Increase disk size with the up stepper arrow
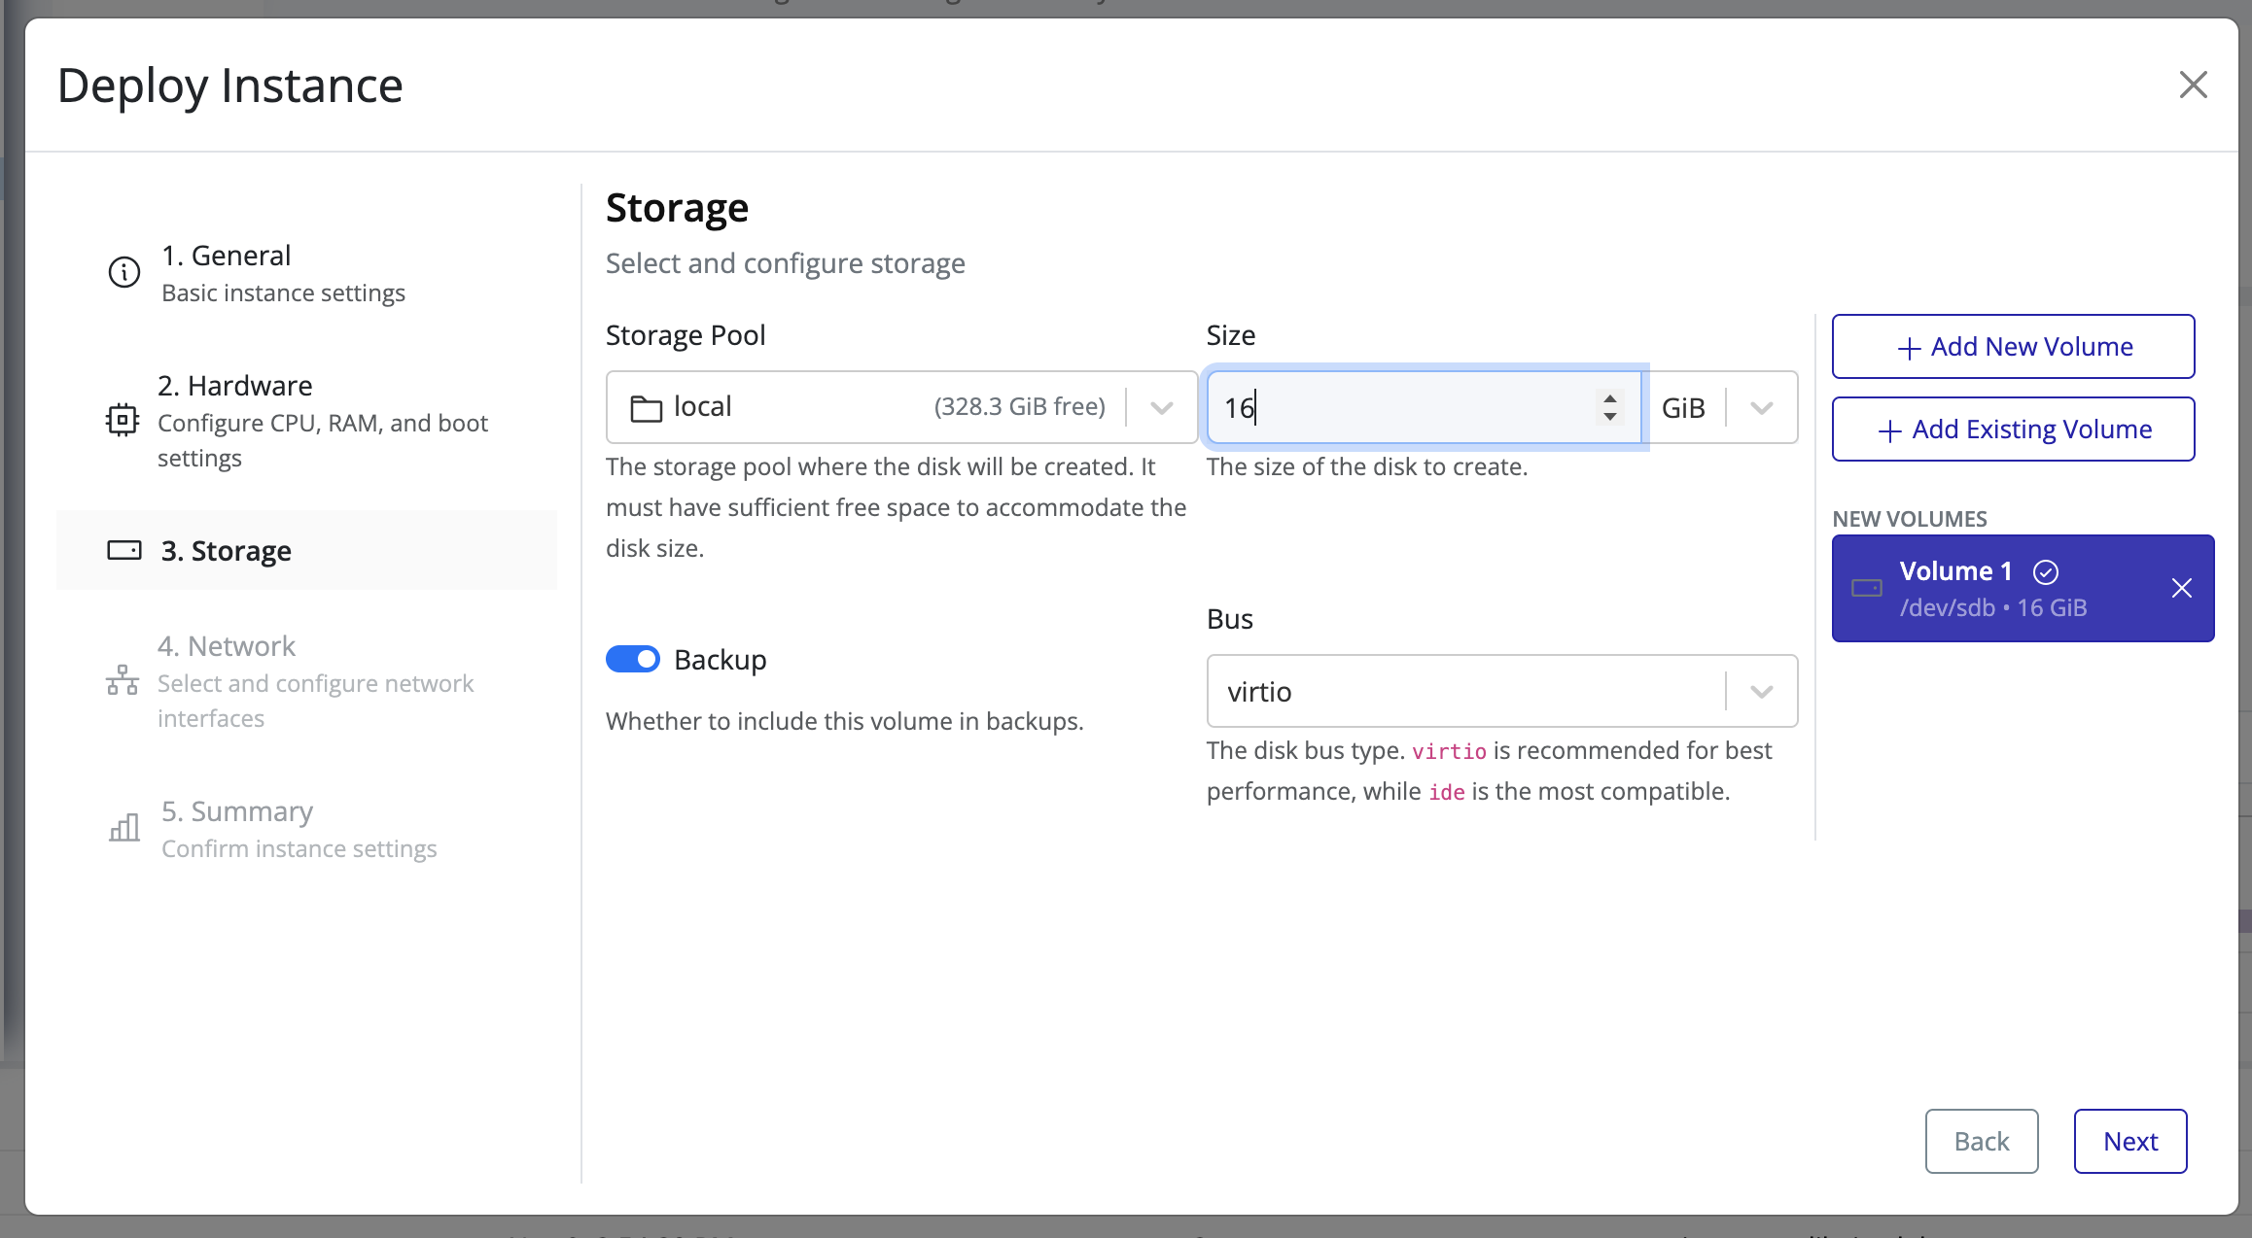 click(1610, 397)
